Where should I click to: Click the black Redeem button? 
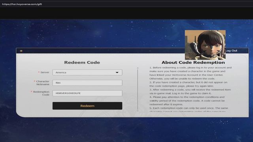tap(87, 106)
